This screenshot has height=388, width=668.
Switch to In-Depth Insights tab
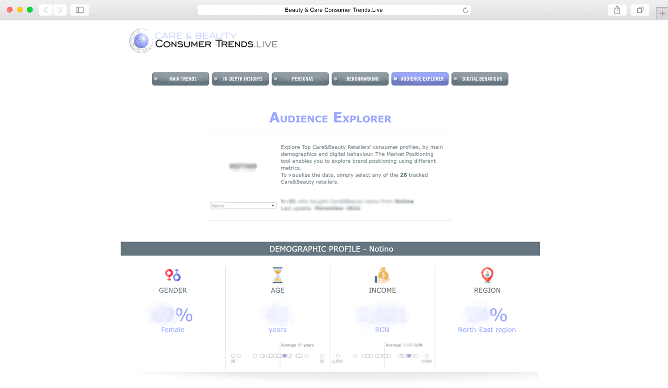(x=240, y=79)
